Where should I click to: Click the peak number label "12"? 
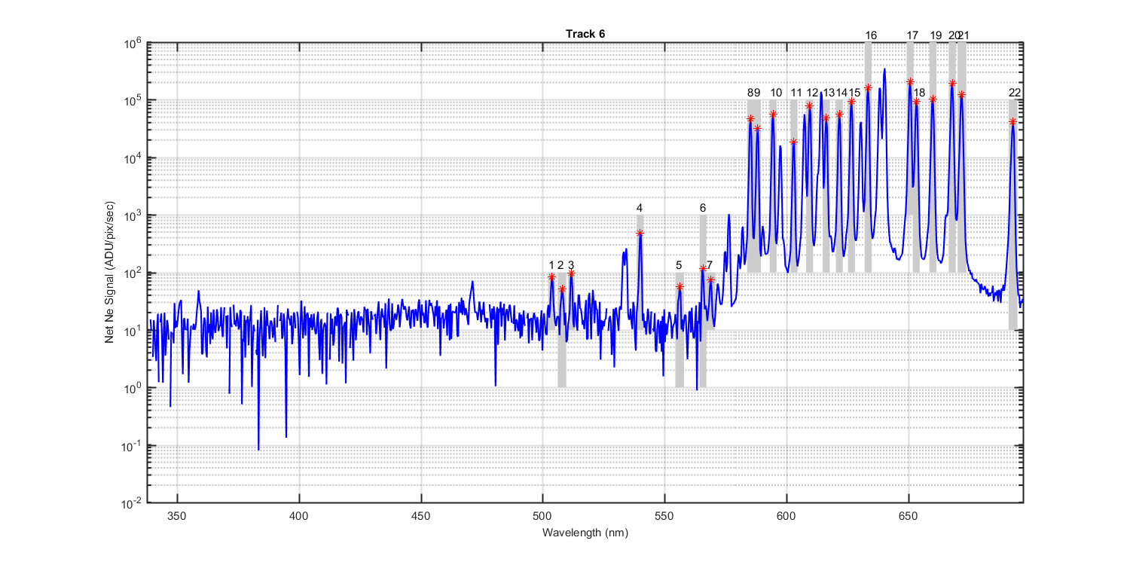tap(812, 93)
